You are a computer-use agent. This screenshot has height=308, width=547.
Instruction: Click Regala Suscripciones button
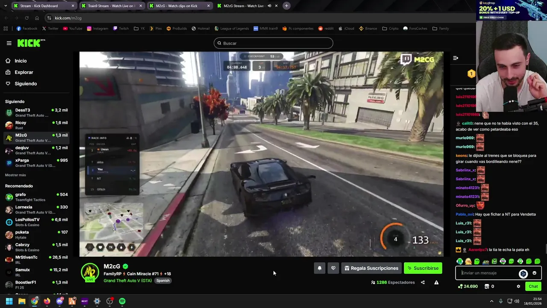pyautogui.click(x=371, y=268)
